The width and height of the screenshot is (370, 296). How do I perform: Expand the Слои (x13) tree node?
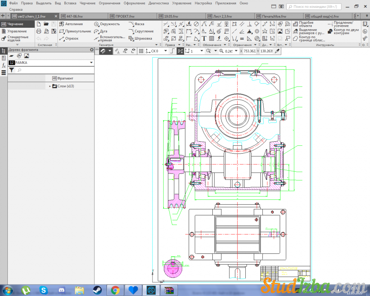(50, 86)
